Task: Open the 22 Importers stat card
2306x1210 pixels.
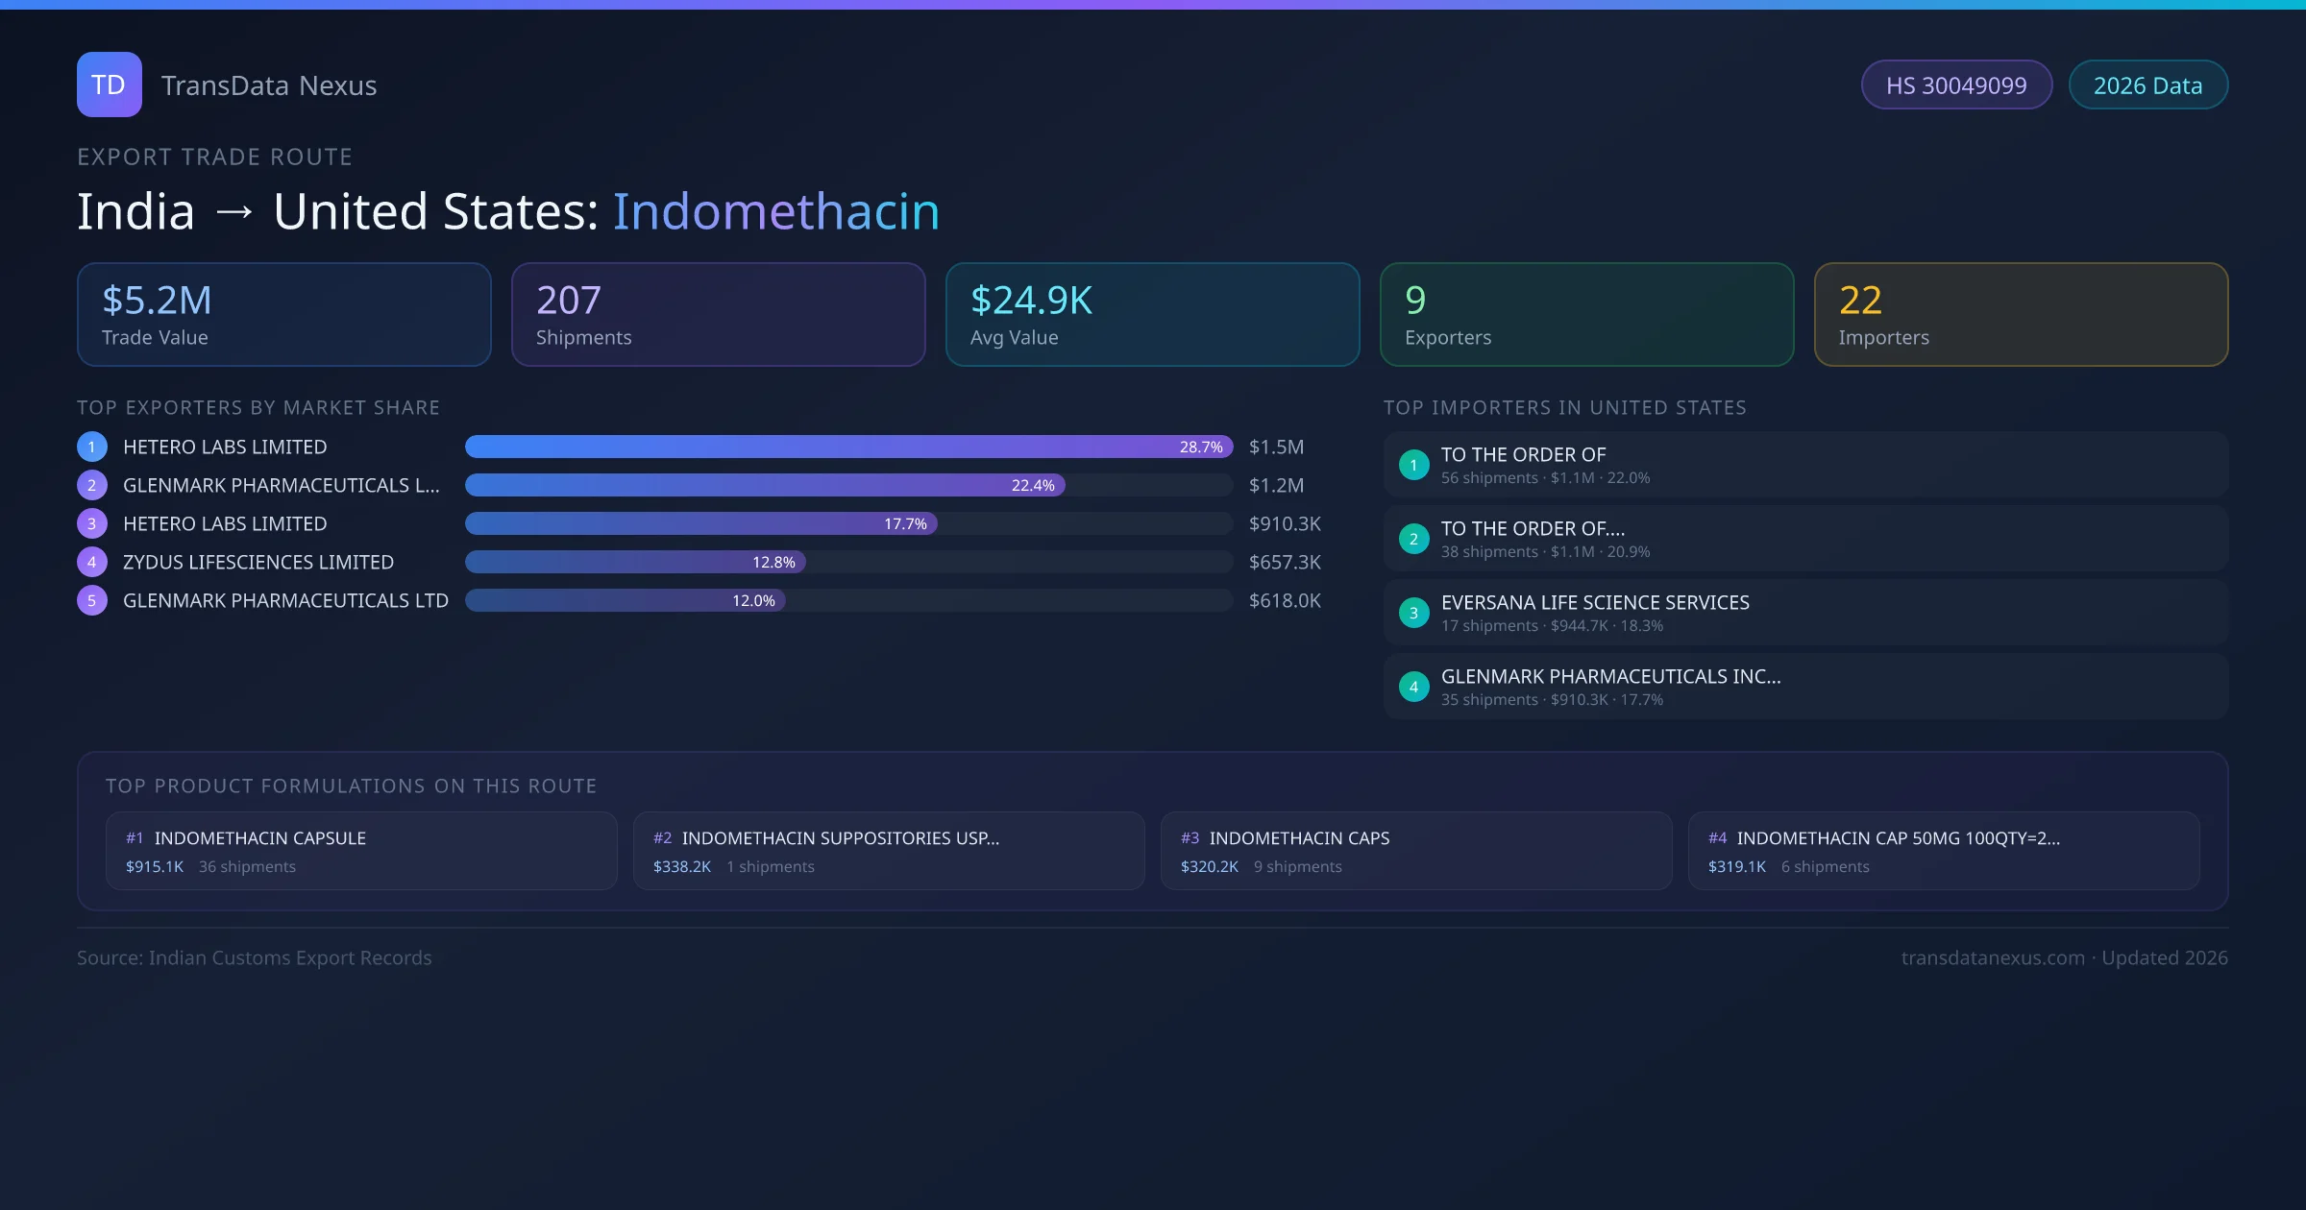Action: tap(2021, 315)
